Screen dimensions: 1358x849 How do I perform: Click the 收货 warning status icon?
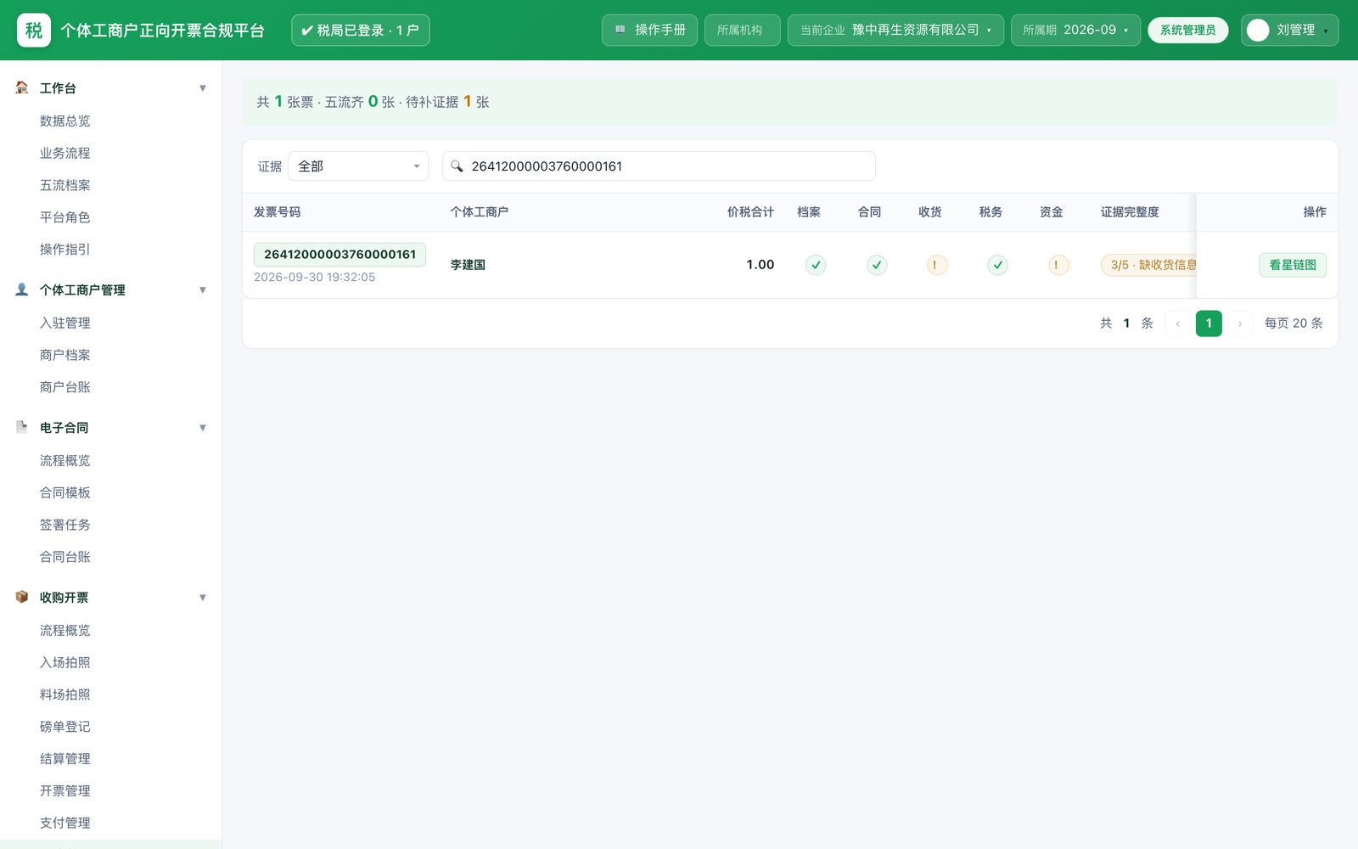click(x=937, y=265)
